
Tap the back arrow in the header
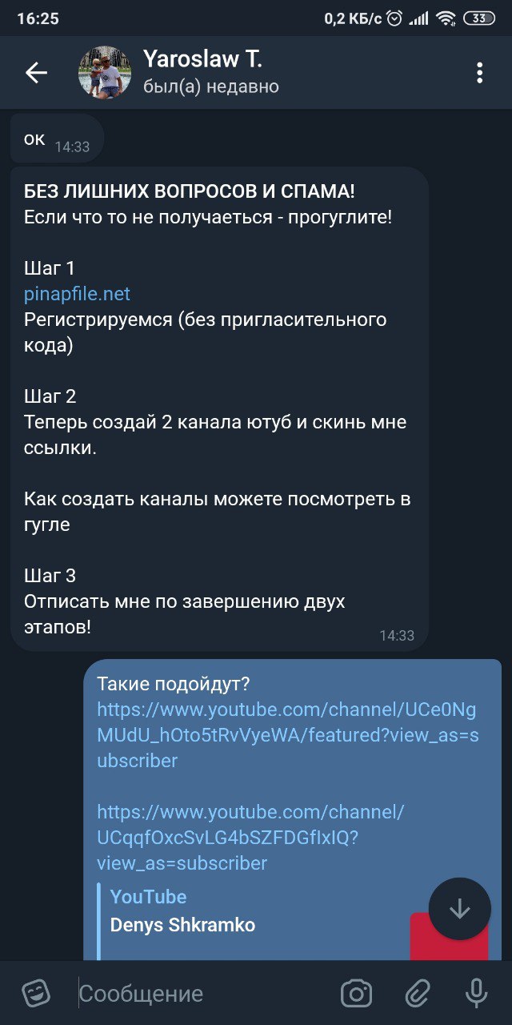coord(36,73)
